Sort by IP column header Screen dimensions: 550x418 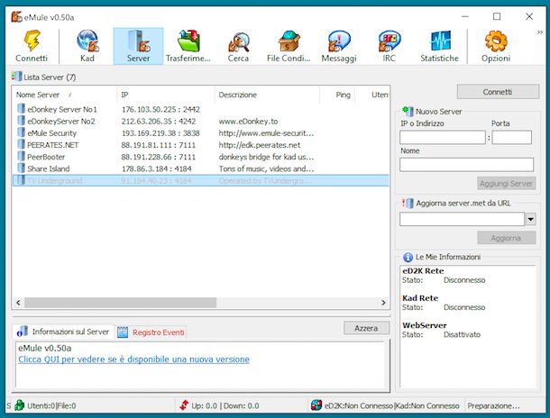pyautogui.click(x=166, y=95)
